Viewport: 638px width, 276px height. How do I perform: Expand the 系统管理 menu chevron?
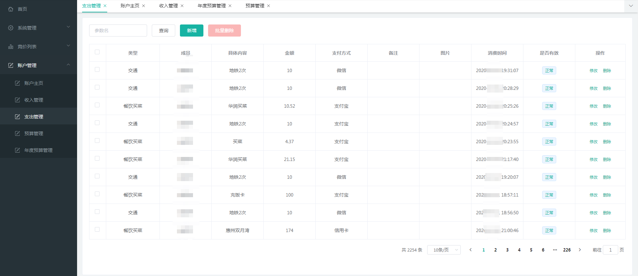point(68,27)
